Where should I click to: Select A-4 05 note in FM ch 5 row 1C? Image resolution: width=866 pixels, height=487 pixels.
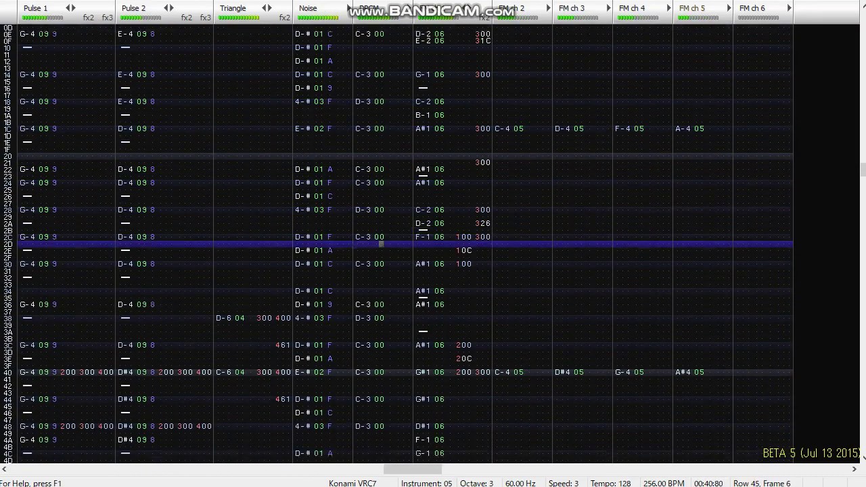click(x=689, y=129)
